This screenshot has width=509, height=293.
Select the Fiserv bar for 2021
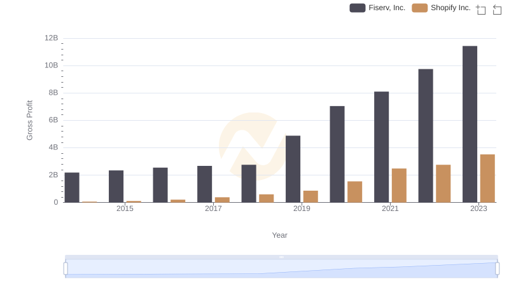pyautogui.click(x=381, y=147)
